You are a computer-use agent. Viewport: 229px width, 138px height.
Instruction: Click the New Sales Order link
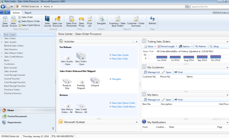point(120,59)
